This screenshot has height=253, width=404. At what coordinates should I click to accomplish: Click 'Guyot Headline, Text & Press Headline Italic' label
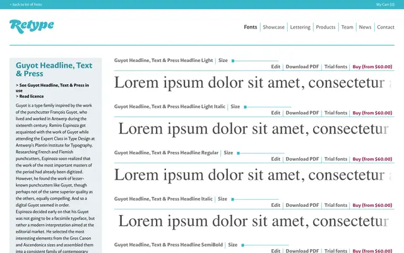pos(163,199)
